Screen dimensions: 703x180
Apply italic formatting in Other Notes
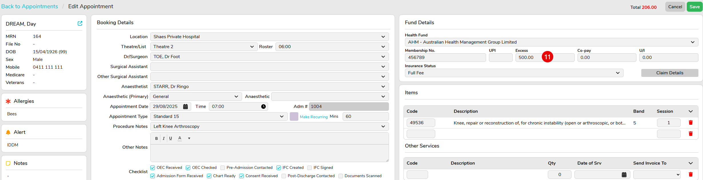[163, 138]
